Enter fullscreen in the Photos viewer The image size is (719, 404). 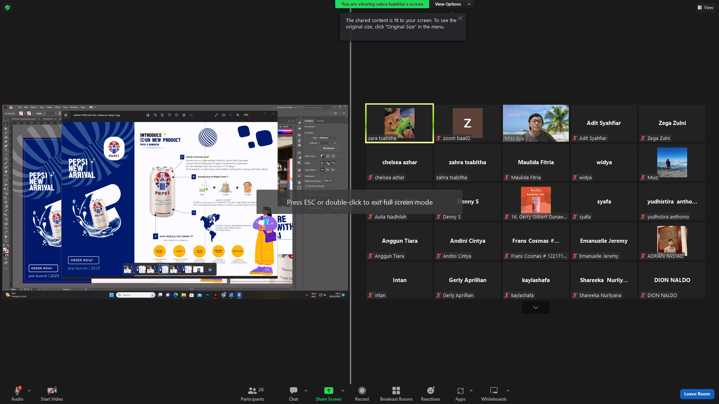[x=216, y=115]
